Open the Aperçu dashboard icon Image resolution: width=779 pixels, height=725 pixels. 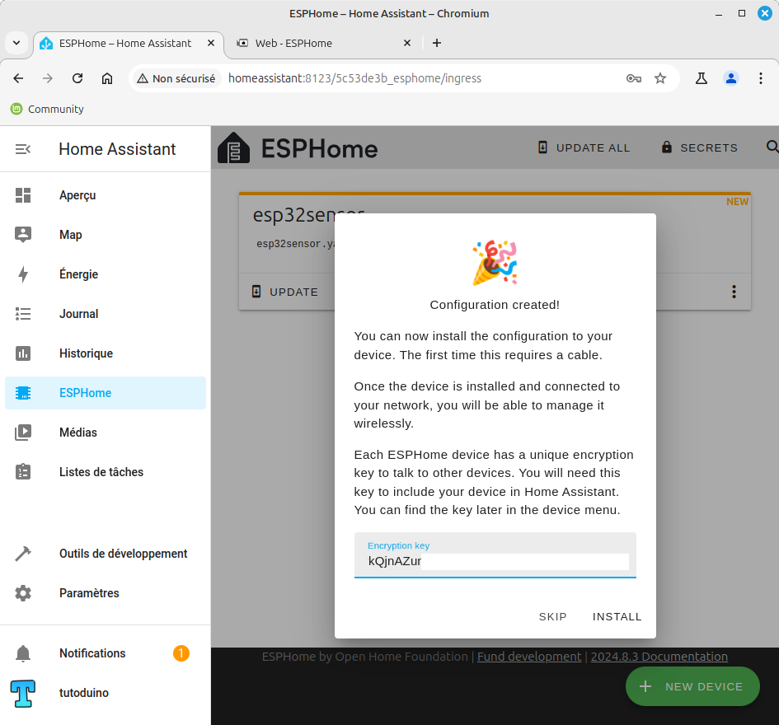click(23, 195)
